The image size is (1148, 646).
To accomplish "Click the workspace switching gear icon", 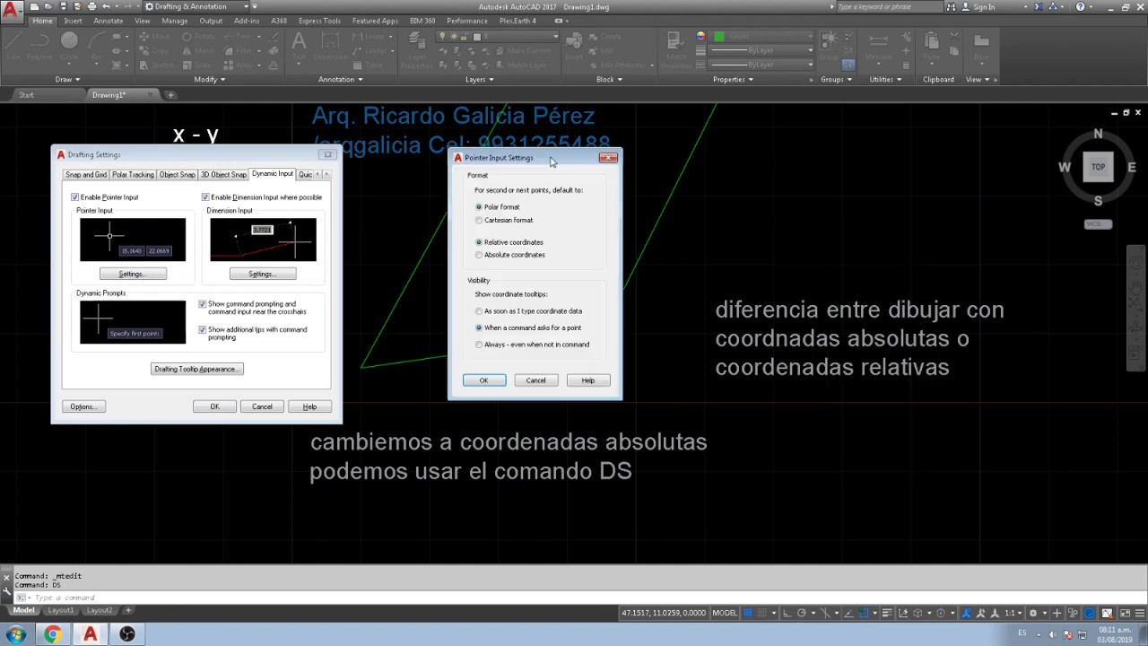I will pos(1033,613).
